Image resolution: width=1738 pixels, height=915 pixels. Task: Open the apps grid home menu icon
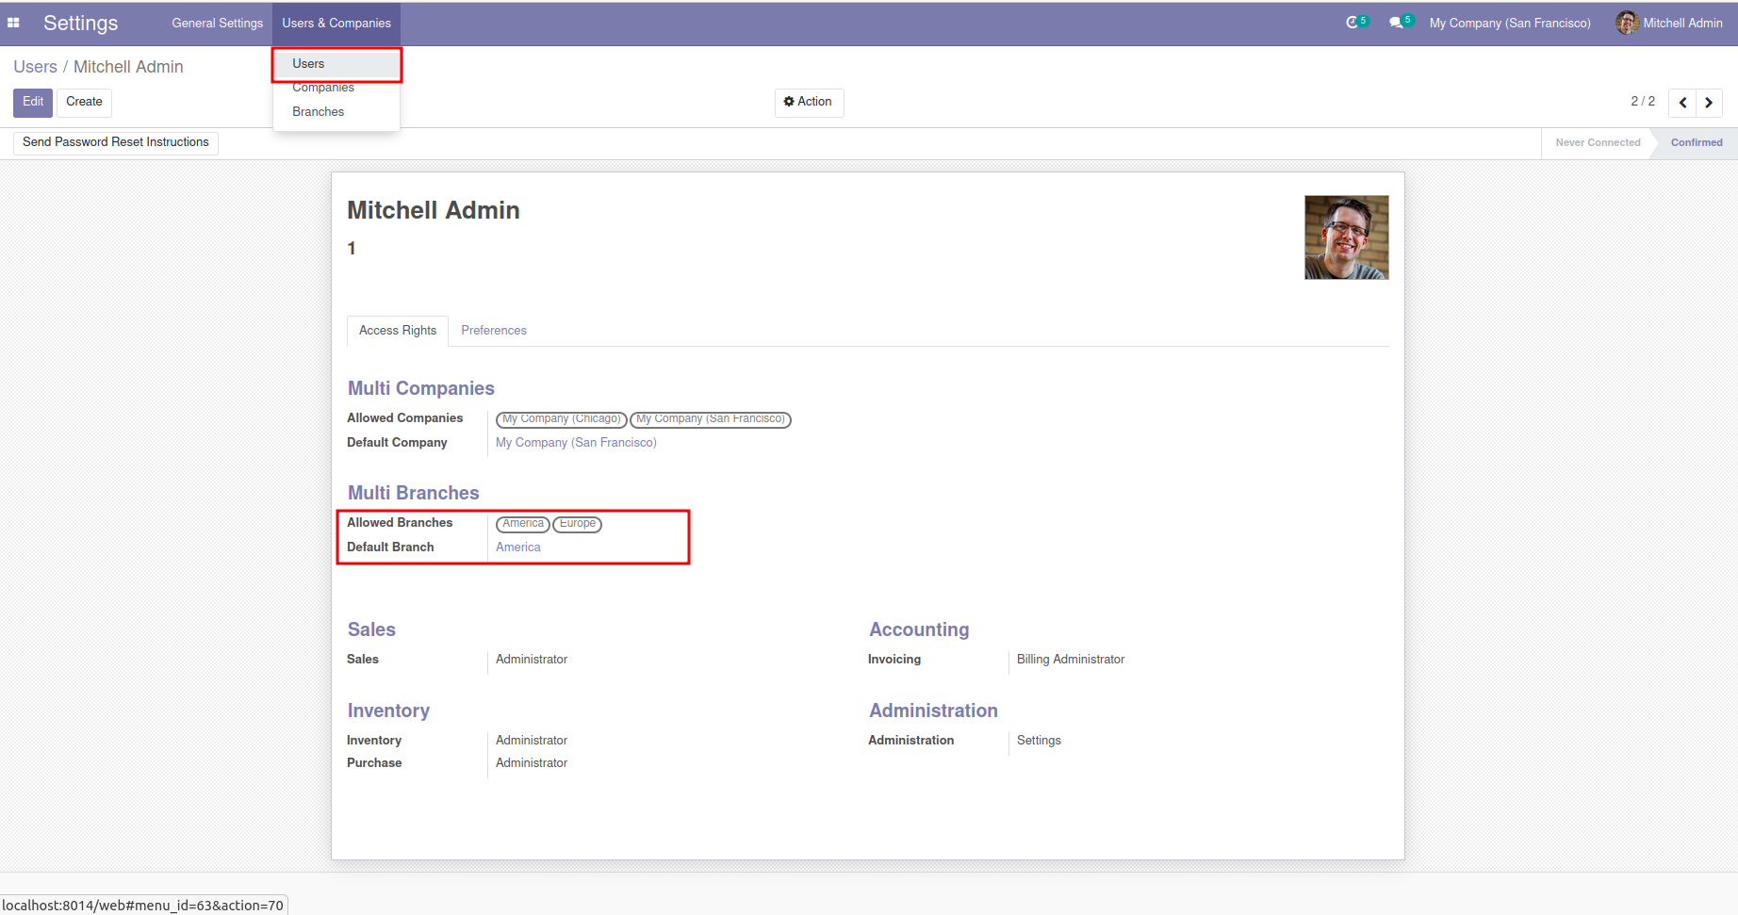[x=13, y=23]
